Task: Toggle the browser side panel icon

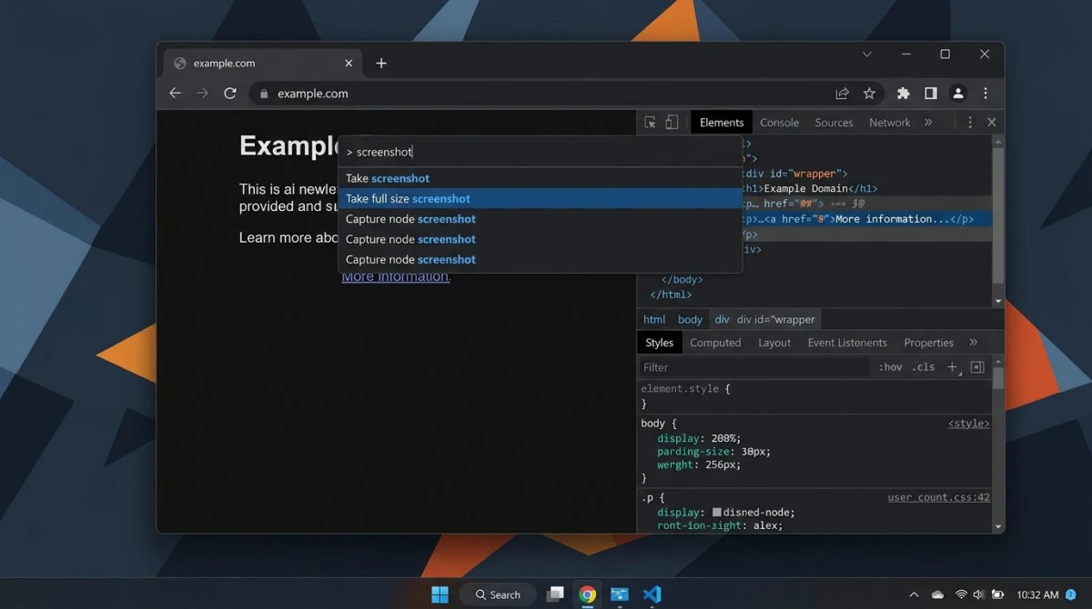Action: tap(930, 94)
